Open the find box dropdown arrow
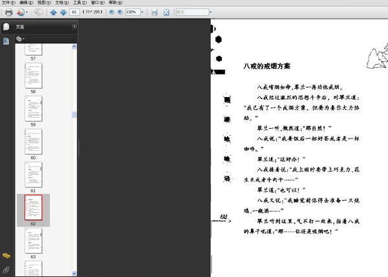The image size is (388, 277). [x=211, y=12]
